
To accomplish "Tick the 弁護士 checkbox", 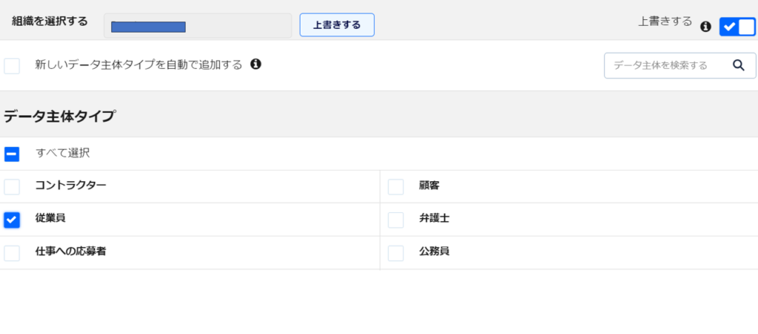I will (x=396, y=219).
